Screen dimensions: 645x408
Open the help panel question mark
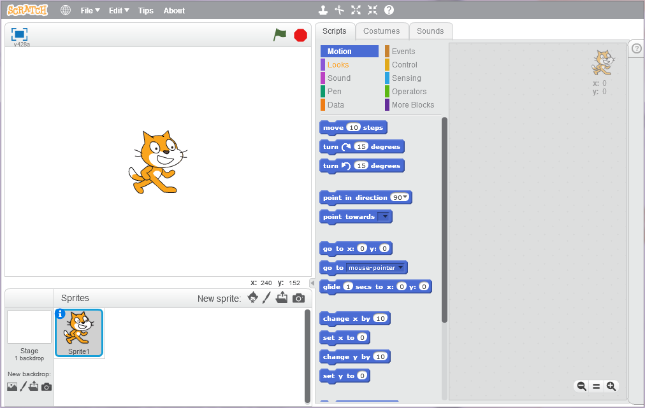(636, 48)
